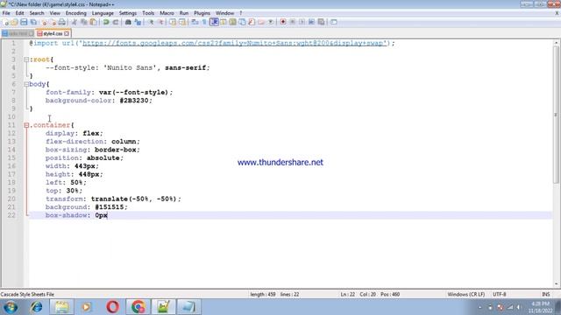Toggle Show All Characters paragraph icon
Image resolution: width=561 pixels, height=315 pixels.
coord(204,22)
